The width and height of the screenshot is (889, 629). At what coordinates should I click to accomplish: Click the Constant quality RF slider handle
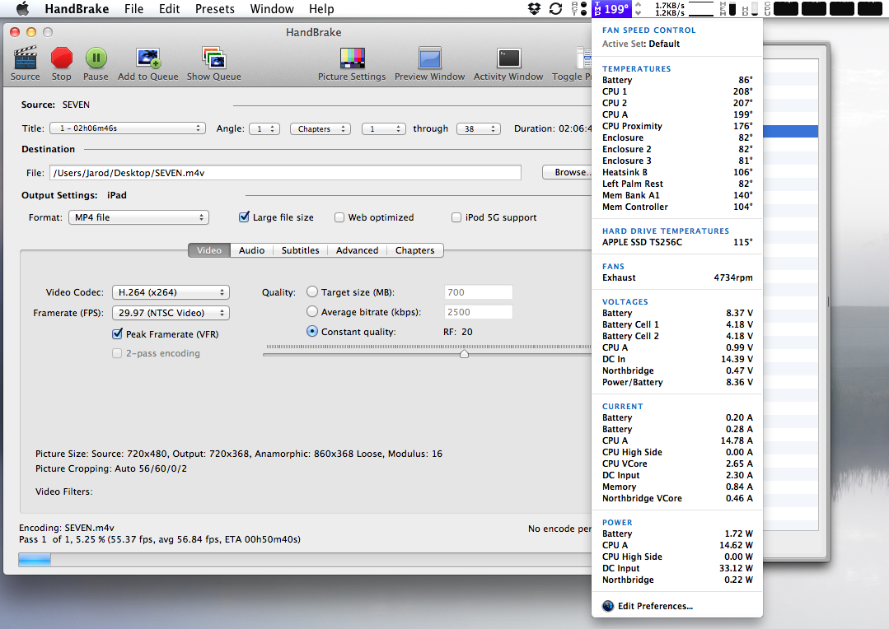tap(465, 353)
